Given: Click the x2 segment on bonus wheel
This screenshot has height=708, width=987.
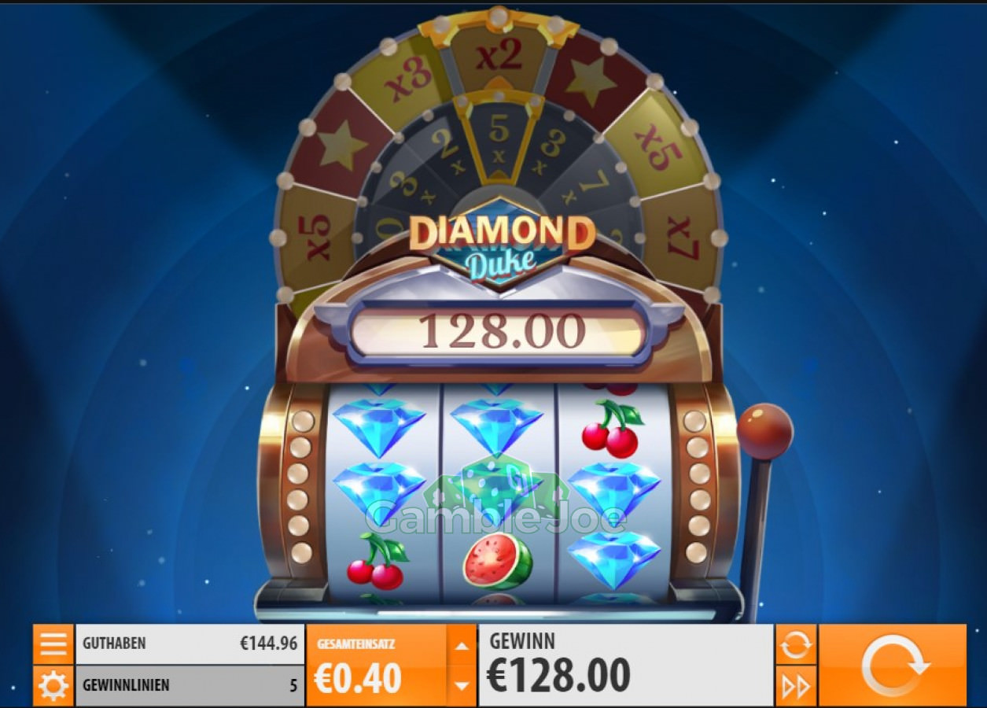Looking at the screenshot, I should [499, 56].
